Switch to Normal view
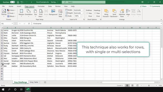163x92 pixels. click(x=127, y=85)
